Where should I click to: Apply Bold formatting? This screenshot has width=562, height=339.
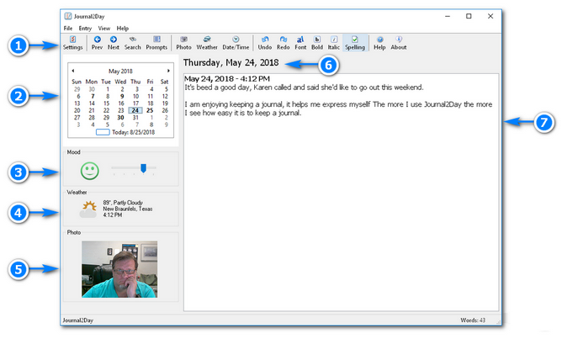(317, 43)
